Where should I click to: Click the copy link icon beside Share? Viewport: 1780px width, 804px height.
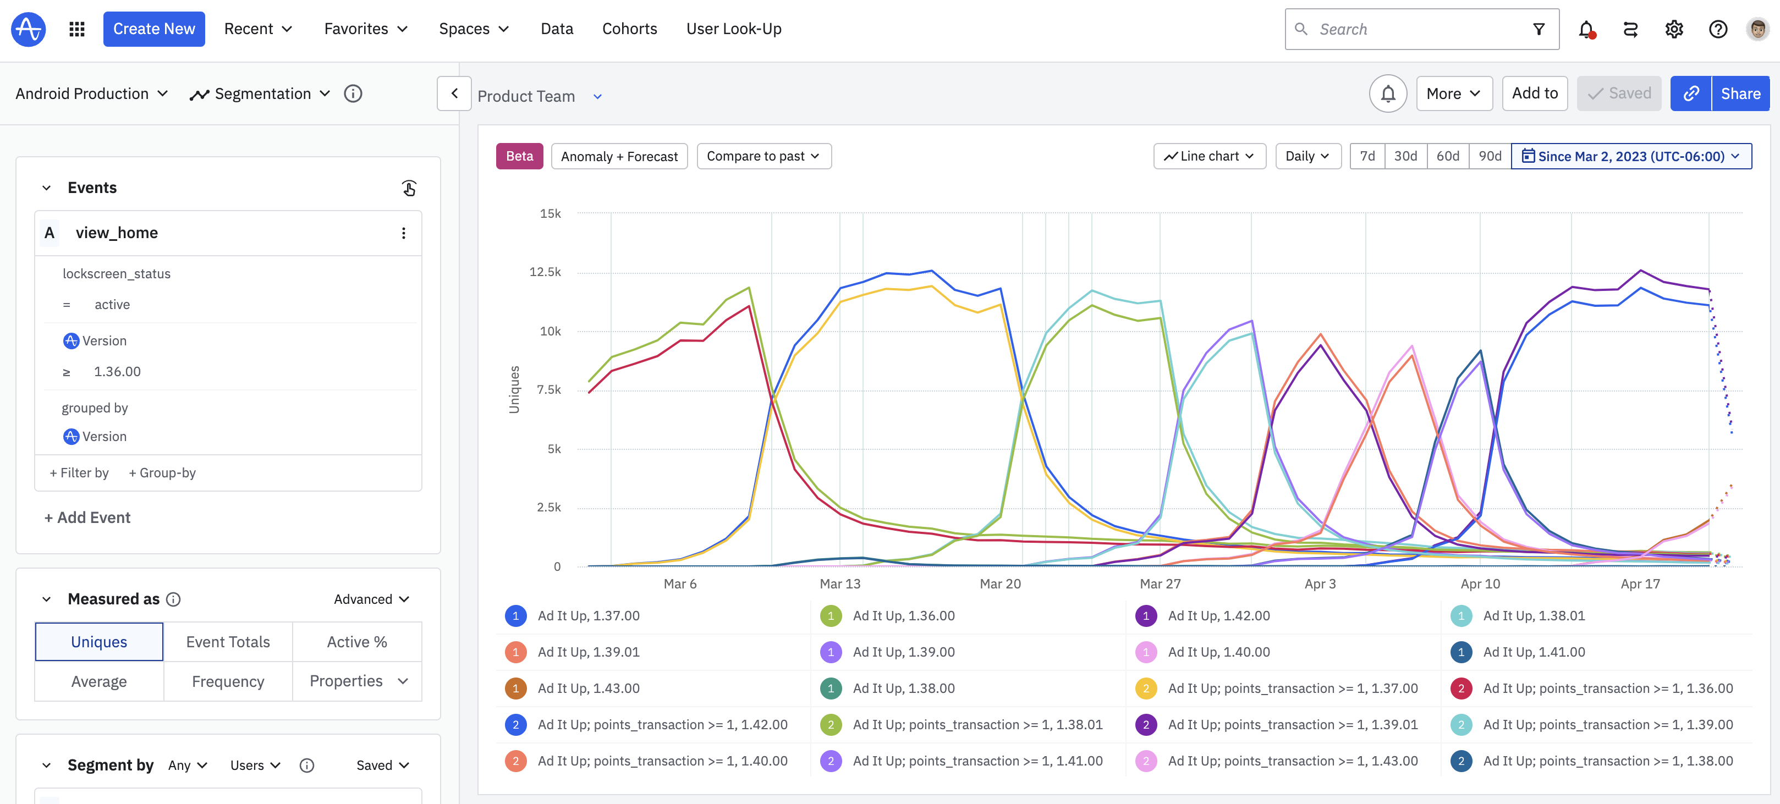click(1690, 94)
